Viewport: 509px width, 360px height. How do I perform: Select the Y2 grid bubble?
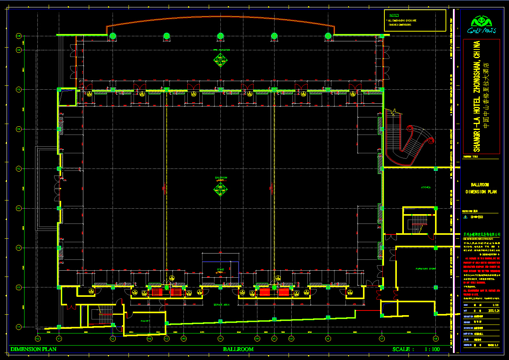(x=18, y=287)
